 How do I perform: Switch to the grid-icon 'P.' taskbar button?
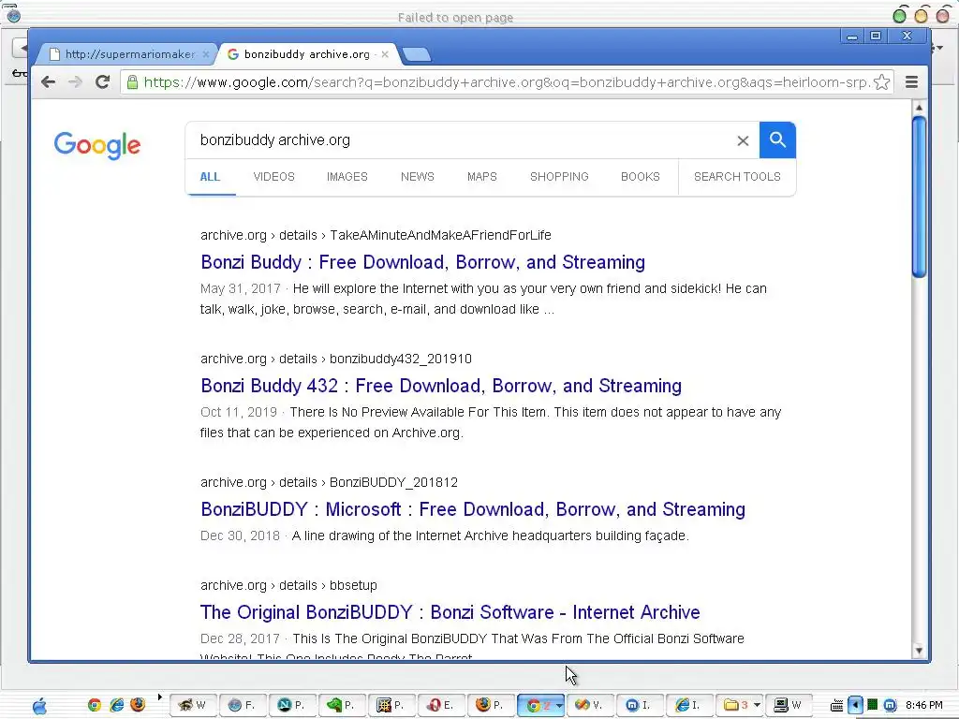click(x=391, y=705)
